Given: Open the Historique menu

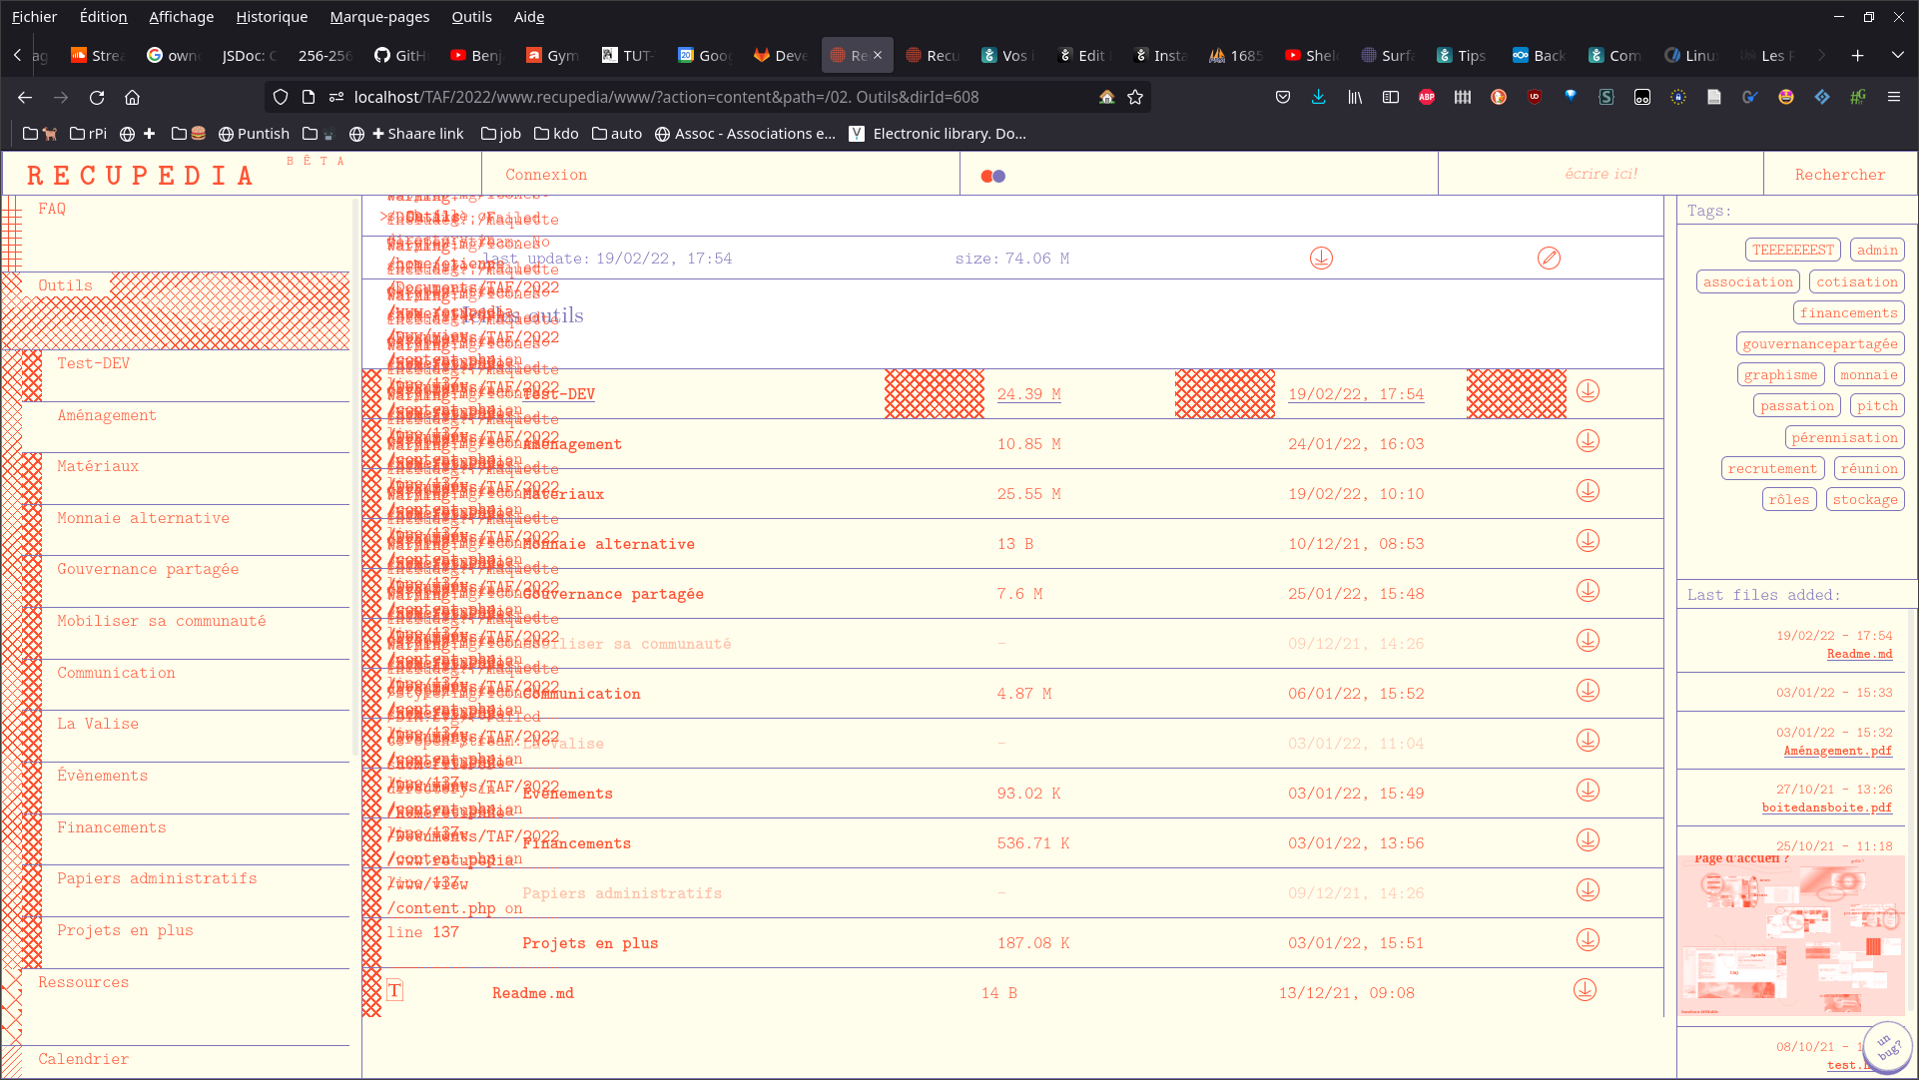Looking at the screenshot, I should pos(272,16).
